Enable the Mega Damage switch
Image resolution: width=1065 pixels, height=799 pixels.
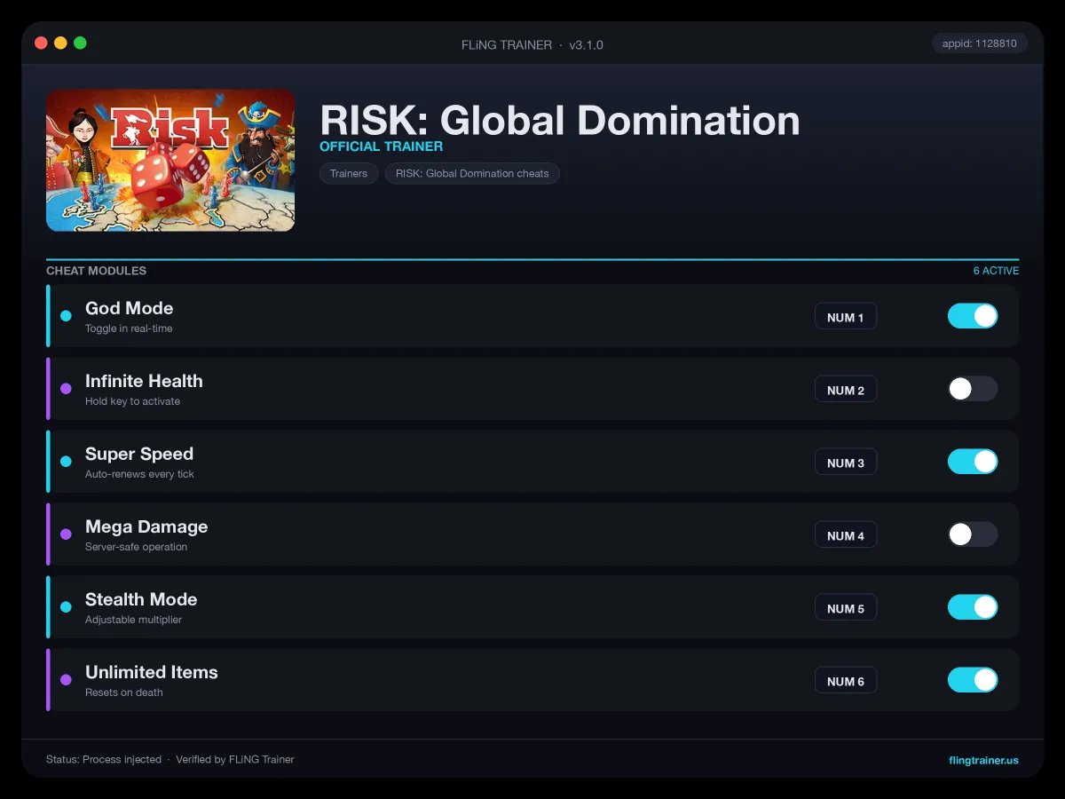[x=973, y=534]
